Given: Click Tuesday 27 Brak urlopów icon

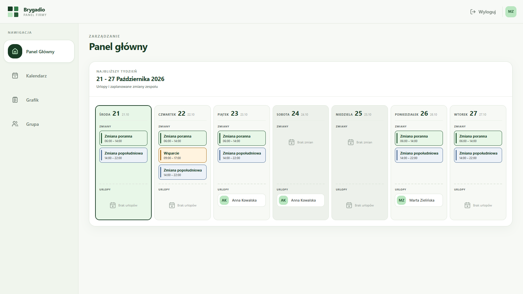Looking at the screenshot, I should click(467, 205).
